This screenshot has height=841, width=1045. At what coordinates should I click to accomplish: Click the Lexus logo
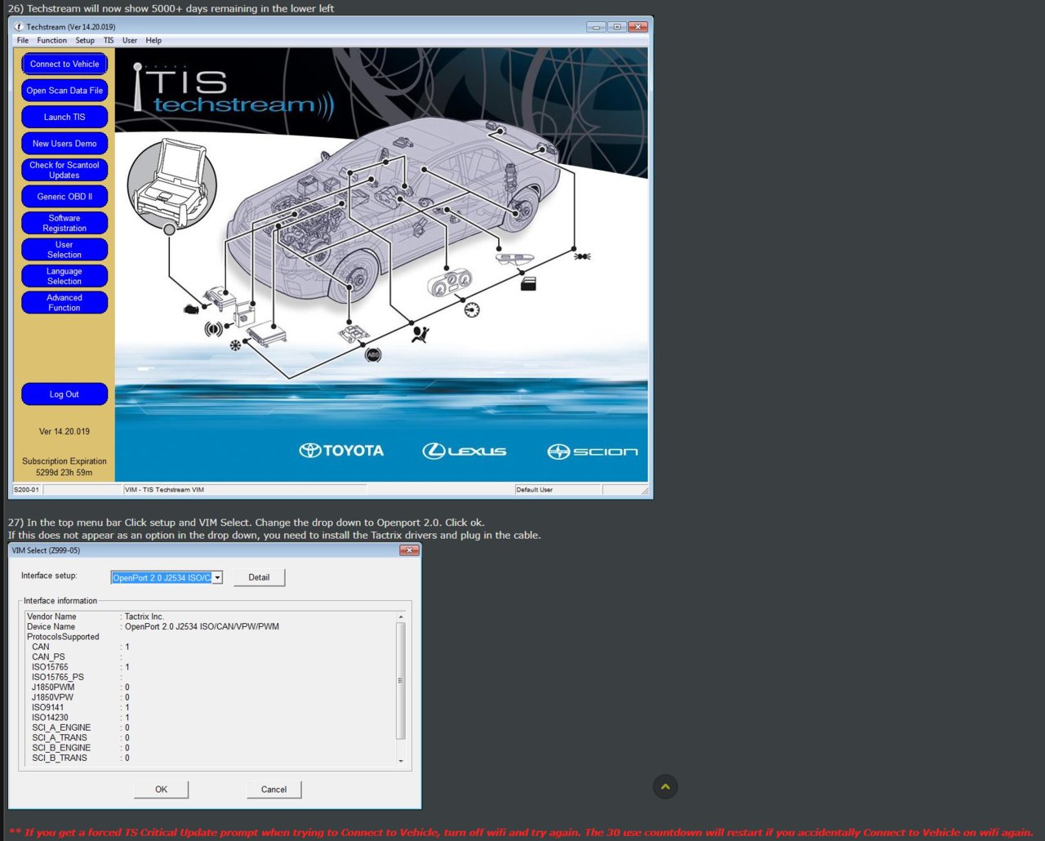coord(464,451)
